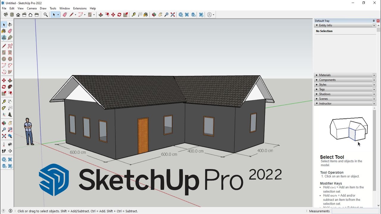Open the Extensions menu
The width and height of the screenshot is (381, 214).
click(x=80, y=8)
